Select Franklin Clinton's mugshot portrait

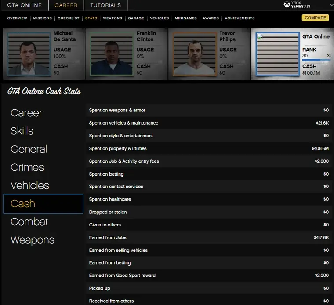click(109, 54)
